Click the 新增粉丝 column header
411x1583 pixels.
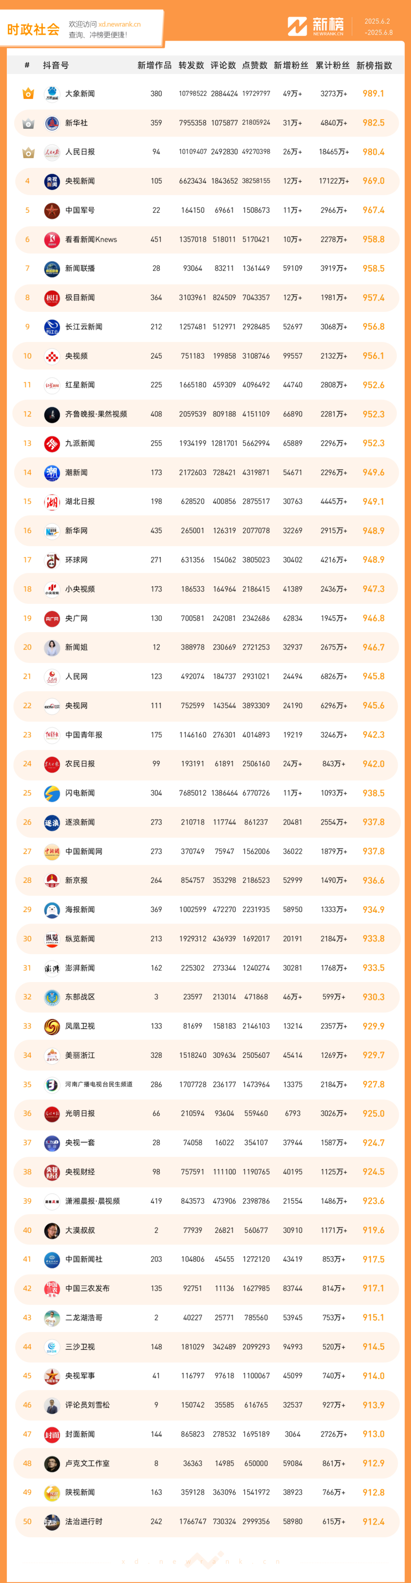coord(291,65)
